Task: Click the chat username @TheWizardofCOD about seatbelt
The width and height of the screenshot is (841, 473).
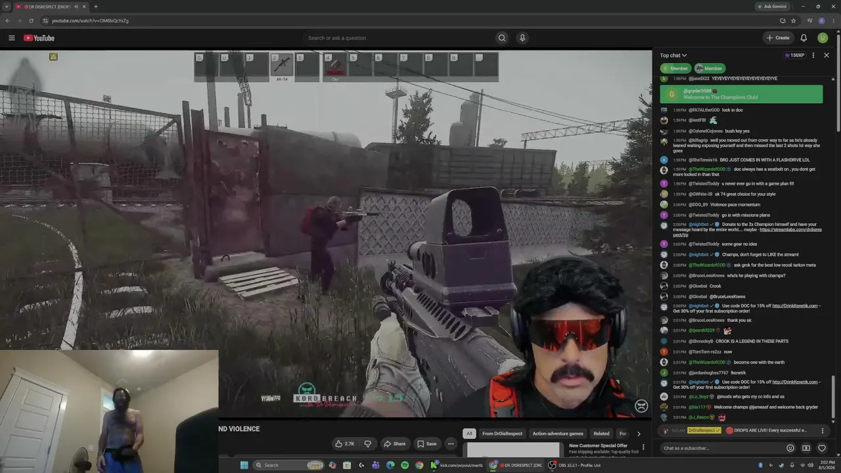Action: coord(707,169)
